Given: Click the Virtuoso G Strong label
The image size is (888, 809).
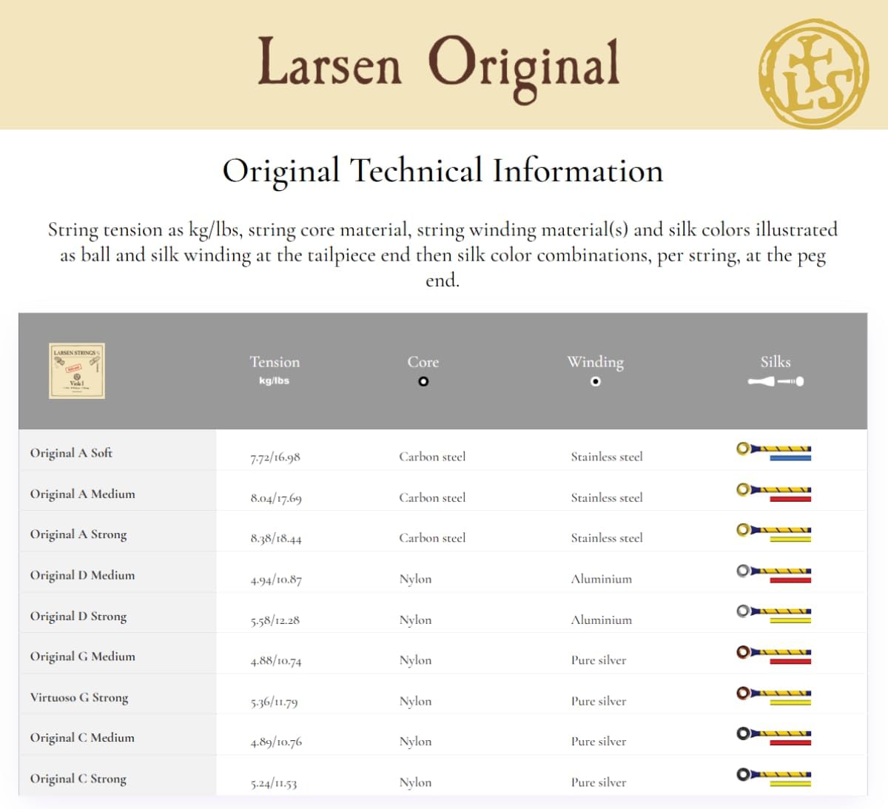Looking at the screenshot, I should point(78,697).
